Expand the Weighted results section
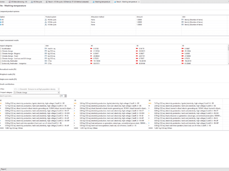229x171 pixels. (x=8, y=74)
